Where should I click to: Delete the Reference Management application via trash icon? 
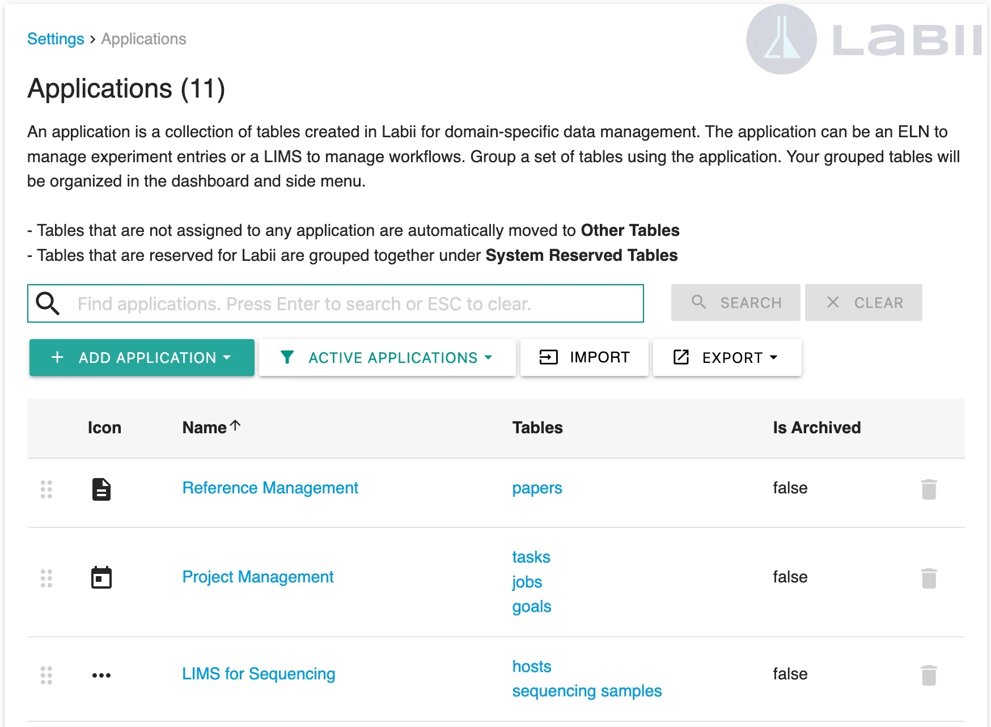pos(928,489)
